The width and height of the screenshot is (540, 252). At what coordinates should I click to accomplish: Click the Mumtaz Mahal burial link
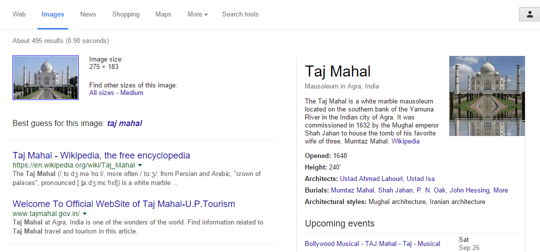352,190
